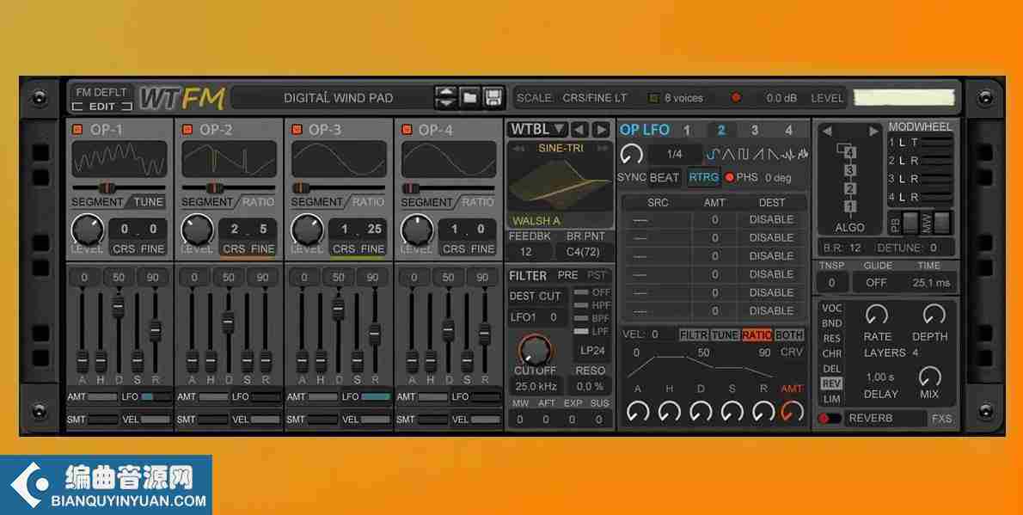Click the chorus RATE knob

point(877,316)
